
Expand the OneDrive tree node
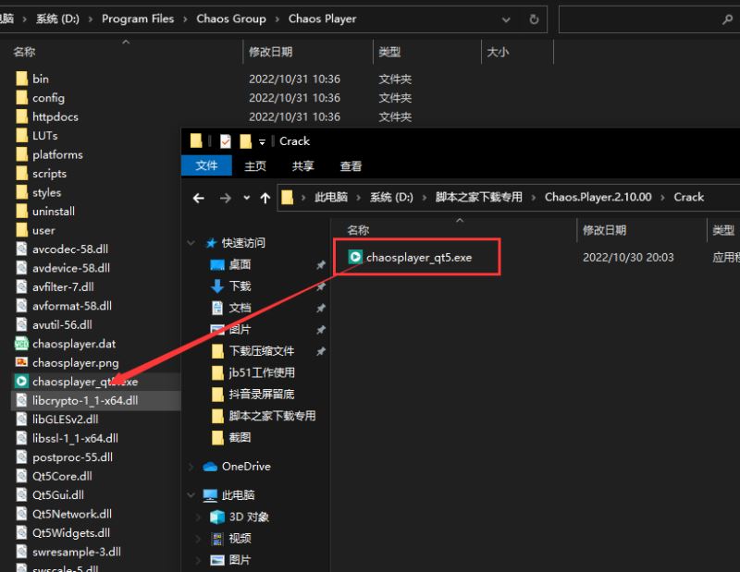click(191, 467)
